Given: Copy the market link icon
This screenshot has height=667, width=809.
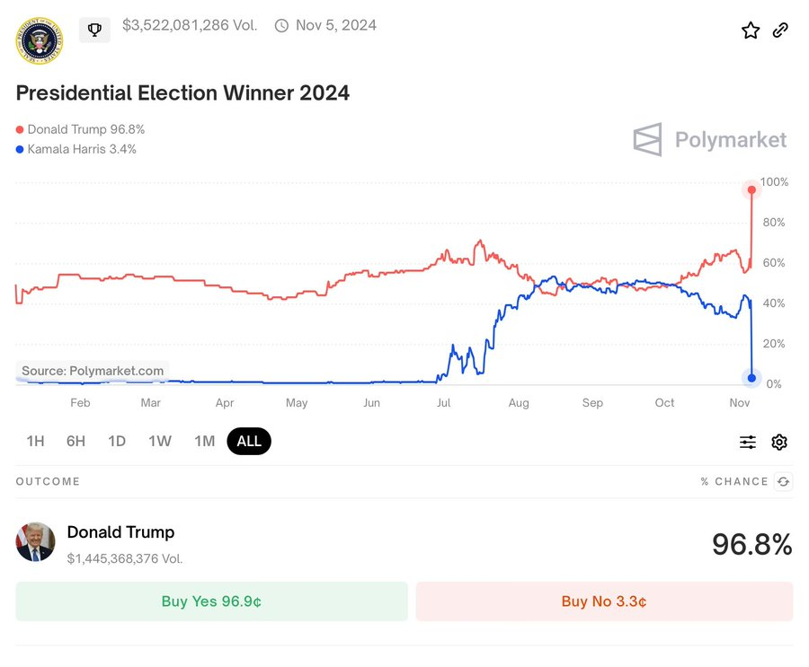Looking at the screenshot, I should coord(780,31).
